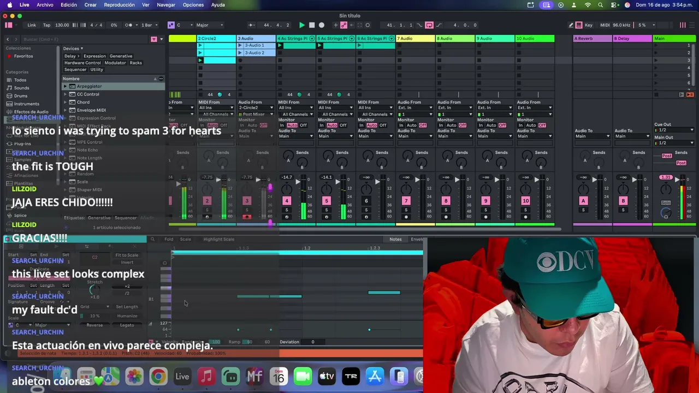Arm the record button on track 10
The image size is (699, 393).
(525, 217)
